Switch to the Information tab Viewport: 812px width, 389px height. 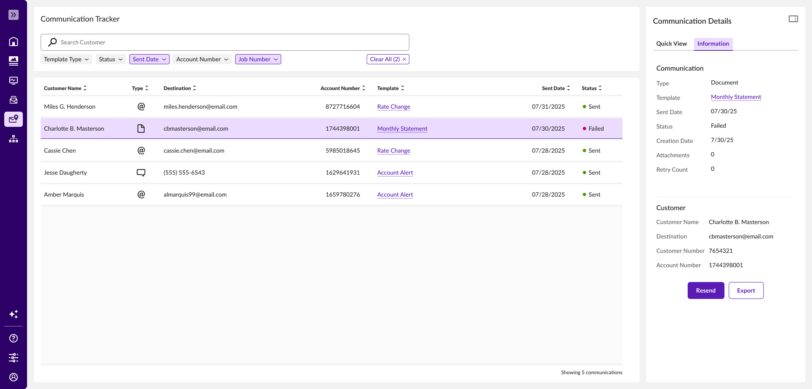coord(713,44)
